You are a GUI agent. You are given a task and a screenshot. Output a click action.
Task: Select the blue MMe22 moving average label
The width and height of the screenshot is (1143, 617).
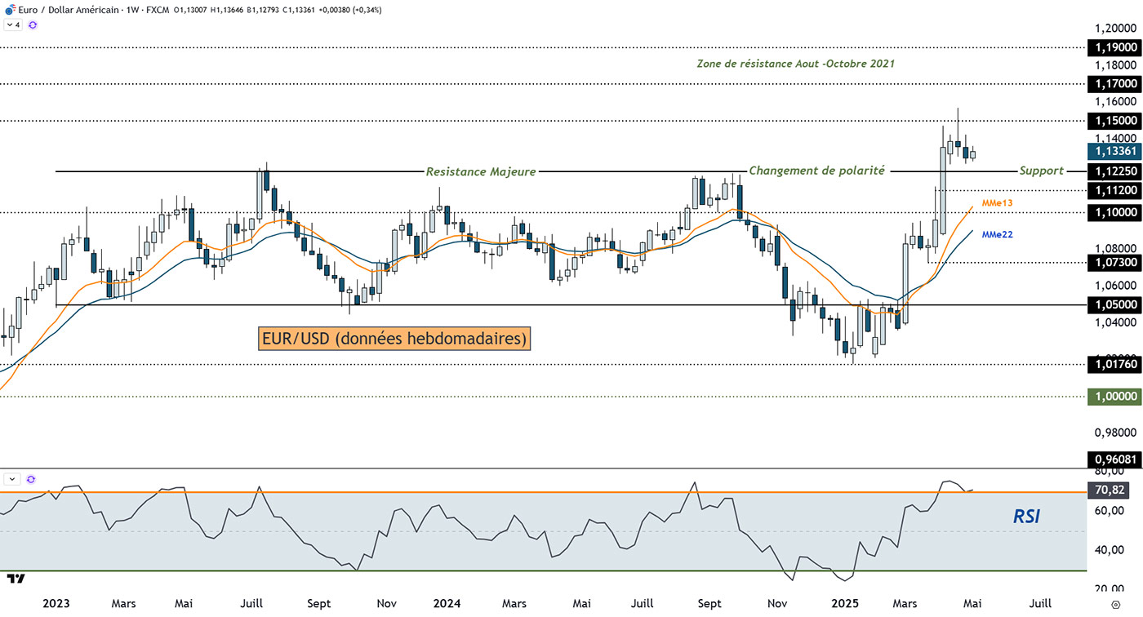point(996,234)
